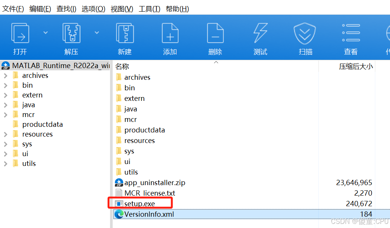The width and height of the screenshot is (390, 228).
Task: Sort by 压缩后大小 column header
Action: coord(356,66)
